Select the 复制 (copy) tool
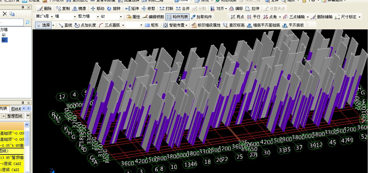 click(63, 9)
